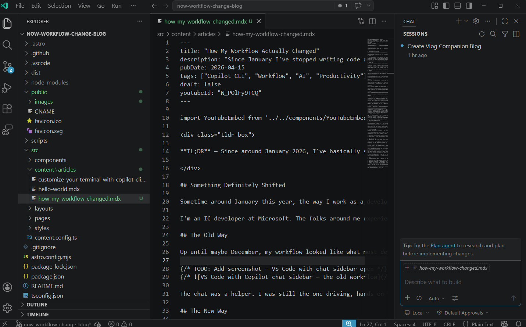526x327 pixels.
Task: Click the now-workflow-change-blog branch in status bar
Action: click(53, 324)
